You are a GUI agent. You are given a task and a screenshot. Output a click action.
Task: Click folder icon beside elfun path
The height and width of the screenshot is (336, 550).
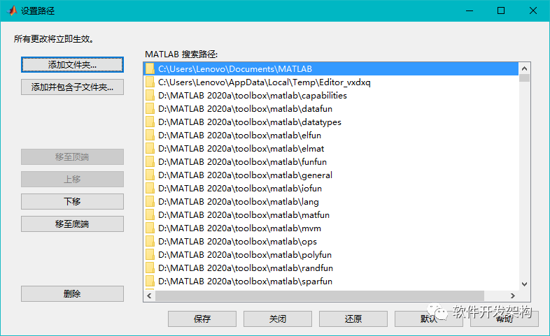point(150,136)
